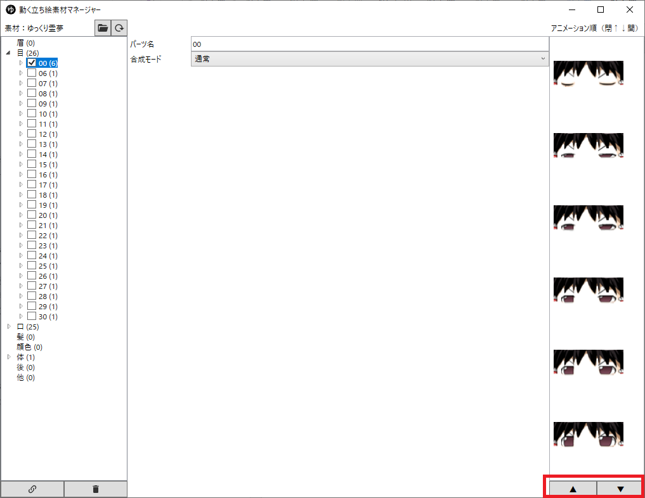Select the 23 (1) tree row label
The height and width of the screenshot is (498, 645).
point(48,246)
